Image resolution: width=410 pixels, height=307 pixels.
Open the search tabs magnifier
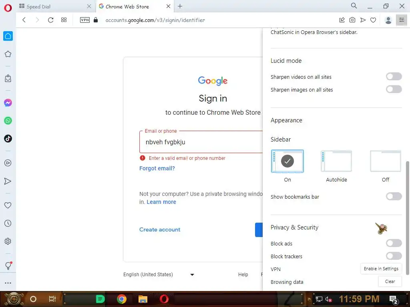(x=354, y=6)
